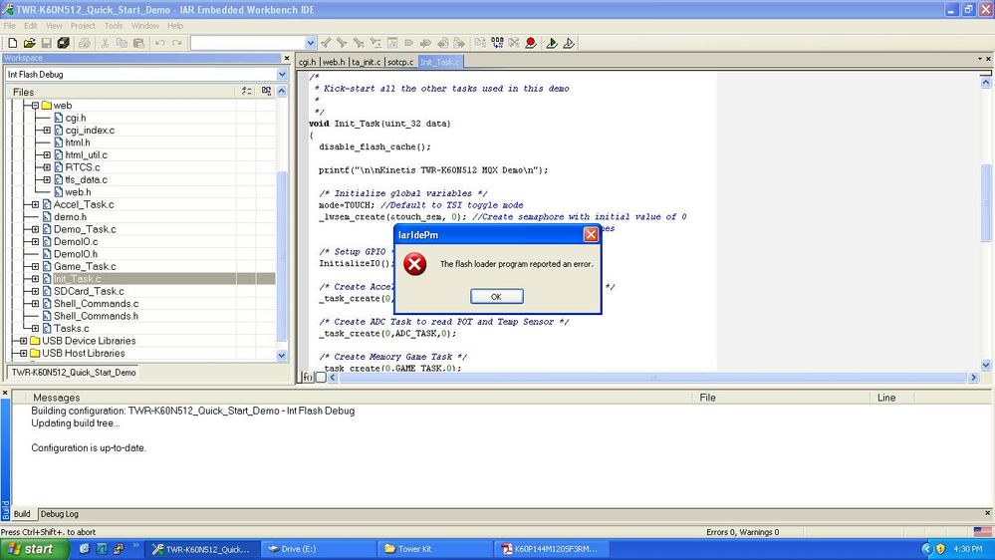Create a new document via toolbar icon

13,43
